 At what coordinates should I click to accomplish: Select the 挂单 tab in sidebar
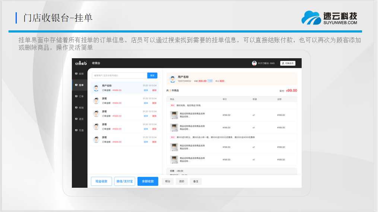pyautogui.click(x=79, y=85)
